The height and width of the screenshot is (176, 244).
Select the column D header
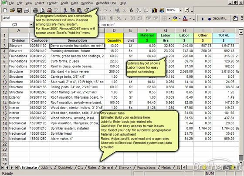point(114,30)
